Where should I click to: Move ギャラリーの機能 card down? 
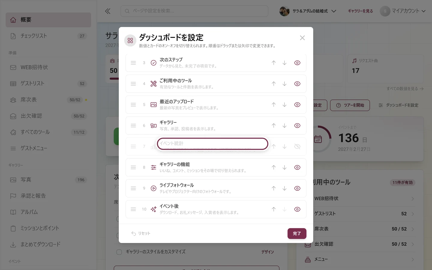click(x=284, y=167)
